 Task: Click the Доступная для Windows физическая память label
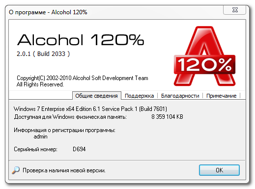[x=70, y=117]
